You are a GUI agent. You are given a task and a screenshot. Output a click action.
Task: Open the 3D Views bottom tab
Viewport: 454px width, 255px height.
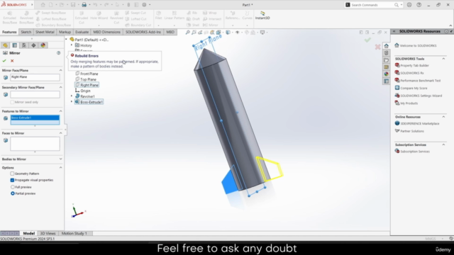click(x=48, y=233)
